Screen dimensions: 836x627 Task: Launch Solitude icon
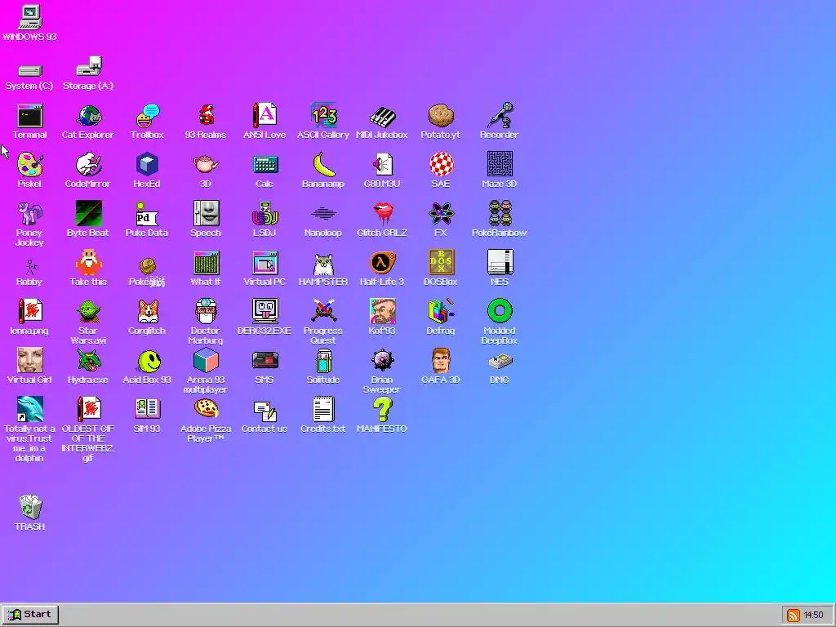[323, 361]
